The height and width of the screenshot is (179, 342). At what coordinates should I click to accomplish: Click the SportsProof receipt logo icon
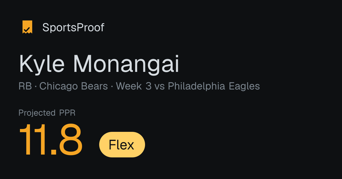(x=27, y=27)
